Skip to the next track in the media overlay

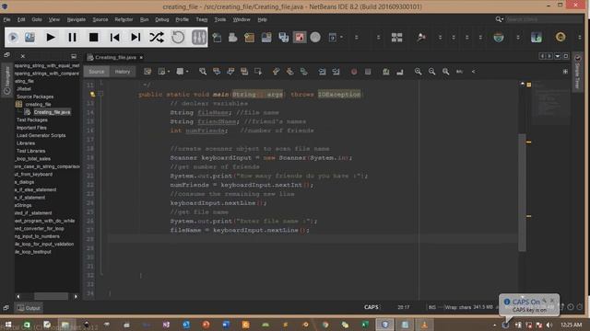[136, 37]
